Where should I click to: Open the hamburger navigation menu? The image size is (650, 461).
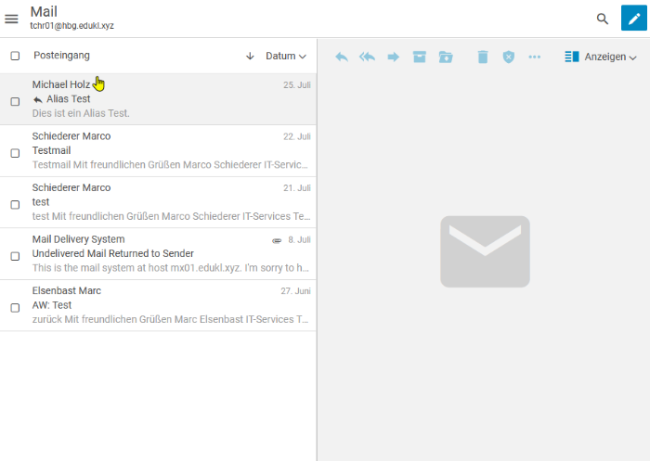(x=12, y=19)
